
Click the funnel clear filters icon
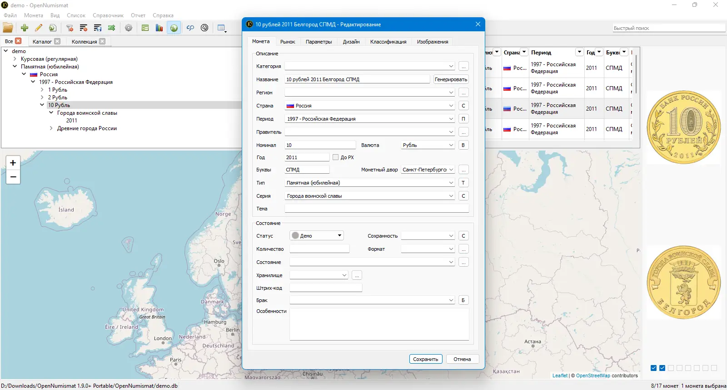70,28
